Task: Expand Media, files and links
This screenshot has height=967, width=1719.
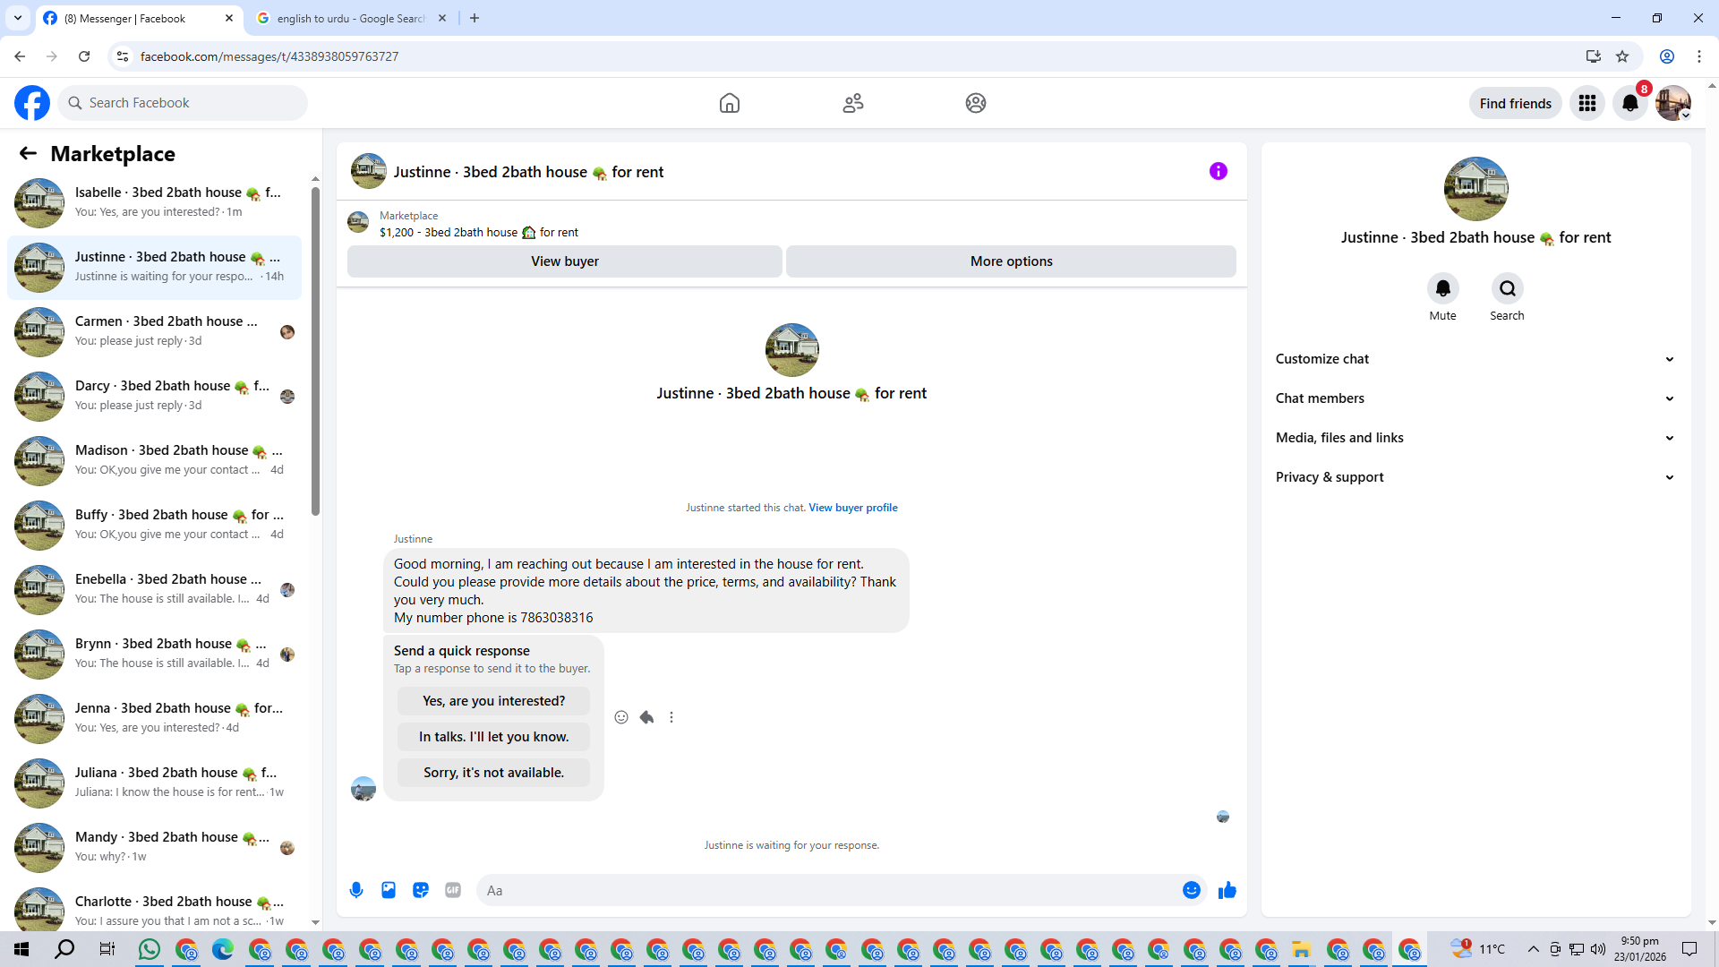Action: [x=1475, y=438]
